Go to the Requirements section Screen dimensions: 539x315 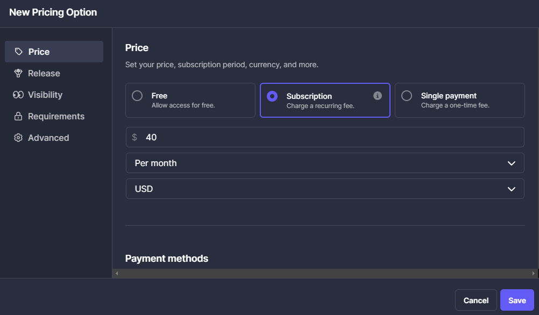pyautogui.click(x=56, y=116)
